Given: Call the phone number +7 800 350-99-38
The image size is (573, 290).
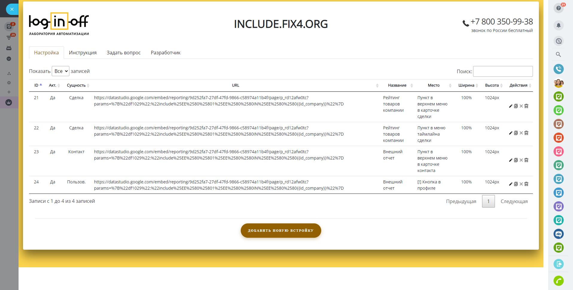Looking at the screenshot, I should click(x=502, y=22).
